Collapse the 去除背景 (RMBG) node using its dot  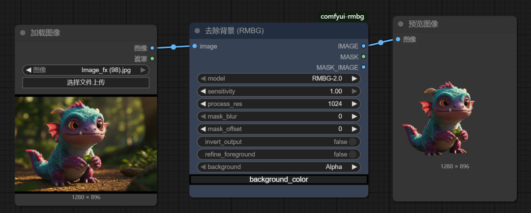(197, 31)
